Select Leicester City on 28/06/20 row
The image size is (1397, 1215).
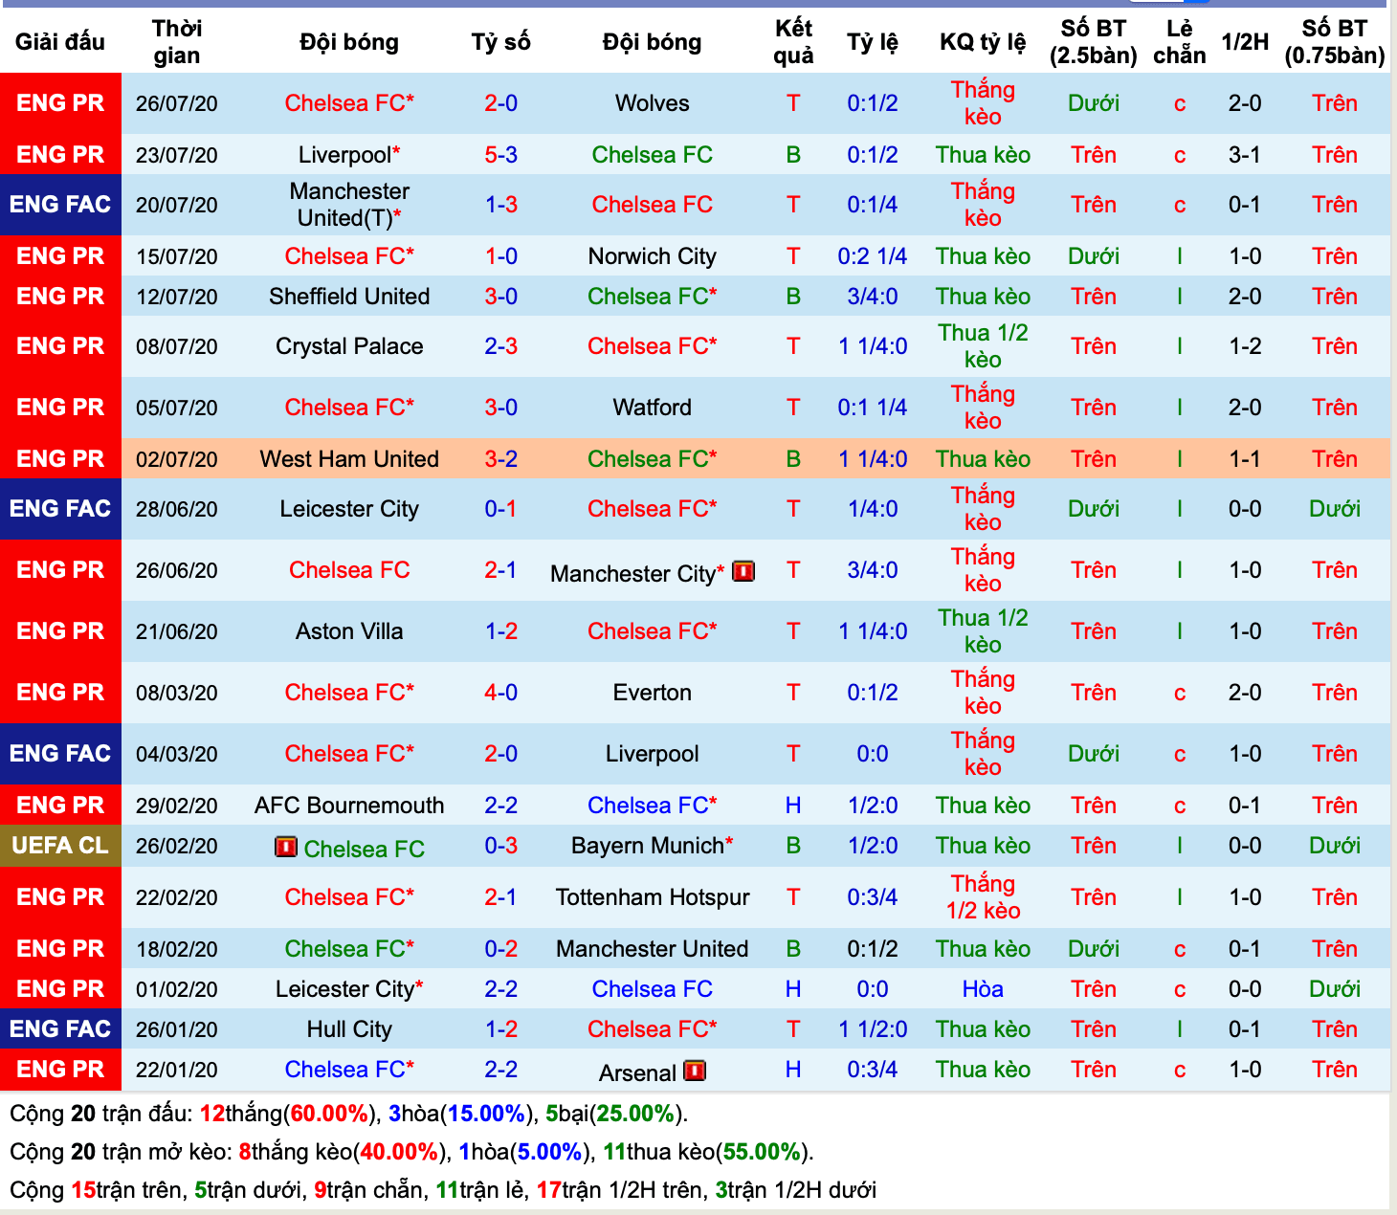(349, 509)
